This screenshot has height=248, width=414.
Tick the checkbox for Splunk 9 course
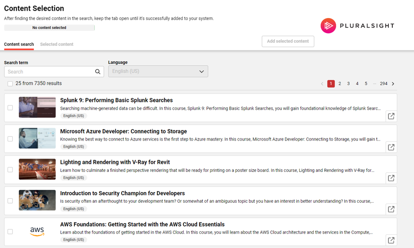pyautogui.click(x=10, y=107)
